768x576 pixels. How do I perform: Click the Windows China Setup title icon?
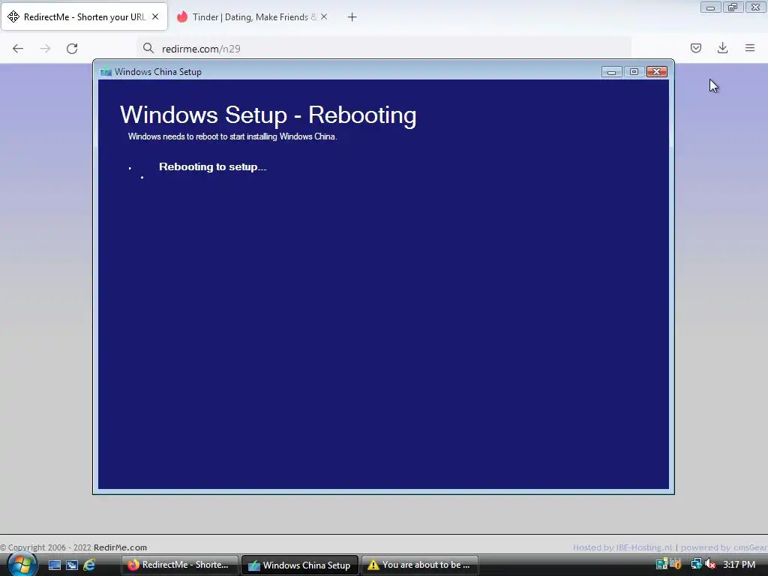[x=105, y=72]
